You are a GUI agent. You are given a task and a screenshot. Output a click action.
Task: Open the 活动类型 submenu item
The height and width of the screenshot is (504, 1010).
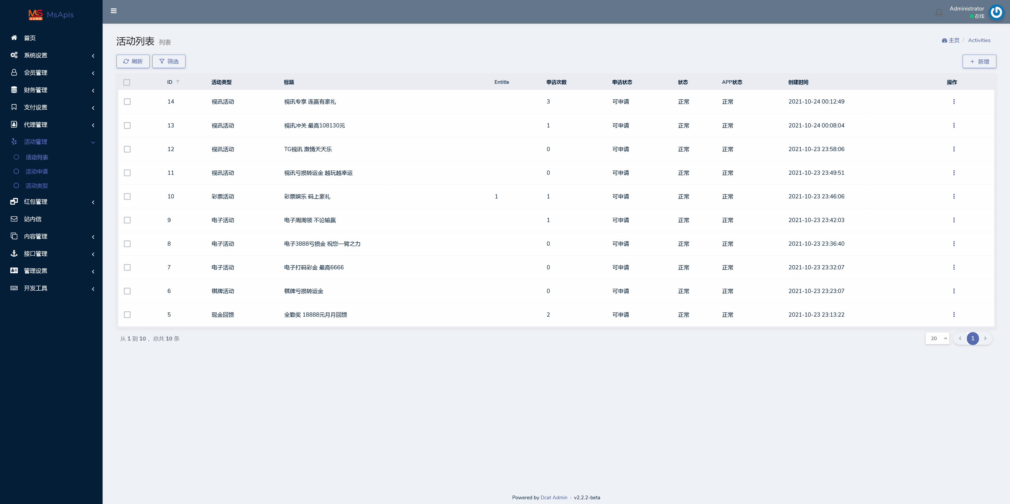(x=37, y=186)
